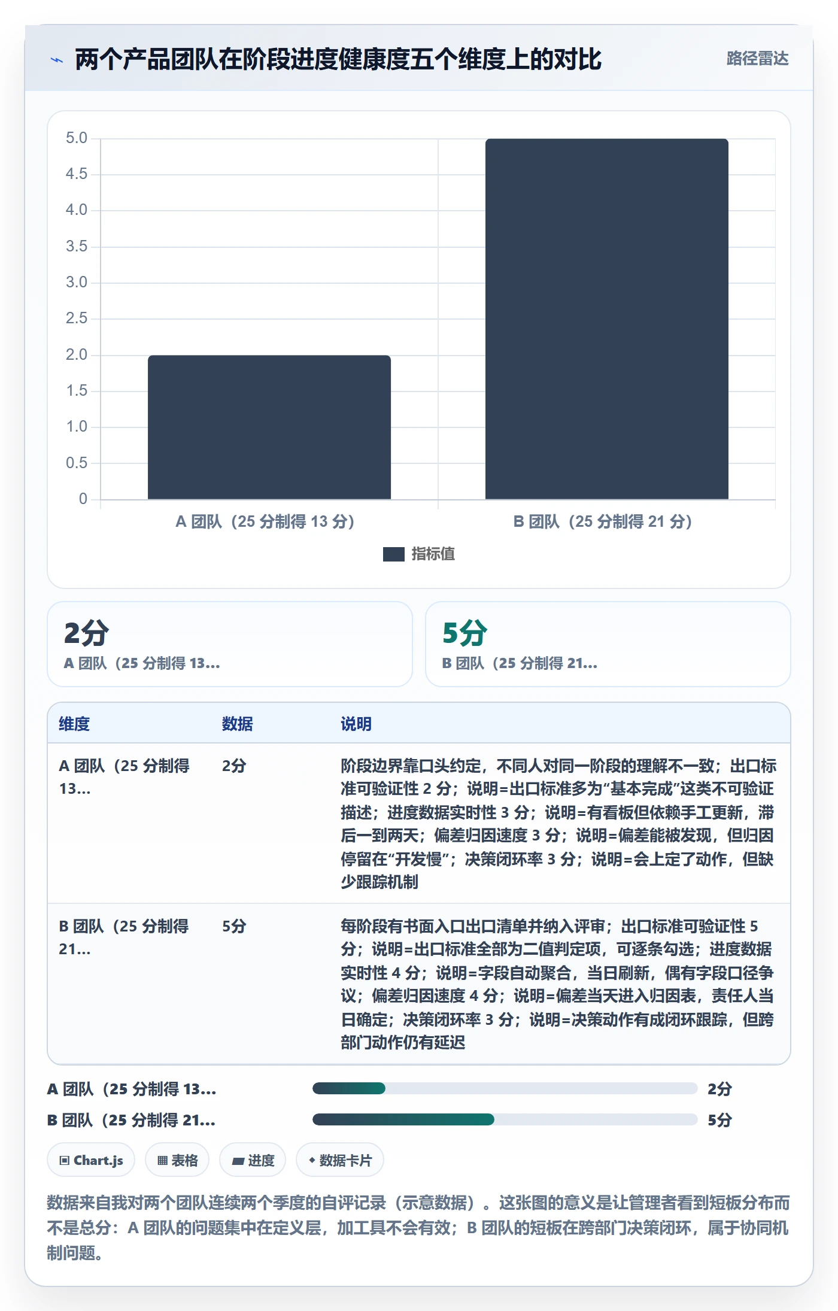Image resolution: width=838 pixels, height=1311 pixels.
Task: Click the 进度 tag chip
Action: (253, 1160)
